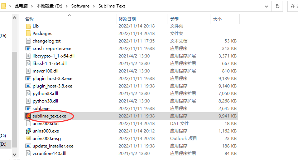Open the Lib folder icon
This screenshot has width=298, height=160.
point(28,26)
